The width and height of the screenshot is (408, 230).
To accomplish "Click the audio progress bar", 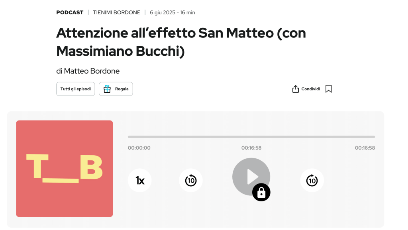I will [251, 136].
